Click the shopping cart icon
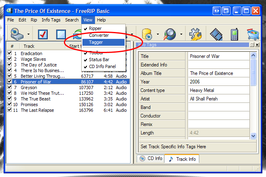This screenshot has height=177, width=266. tap(253, 34)
